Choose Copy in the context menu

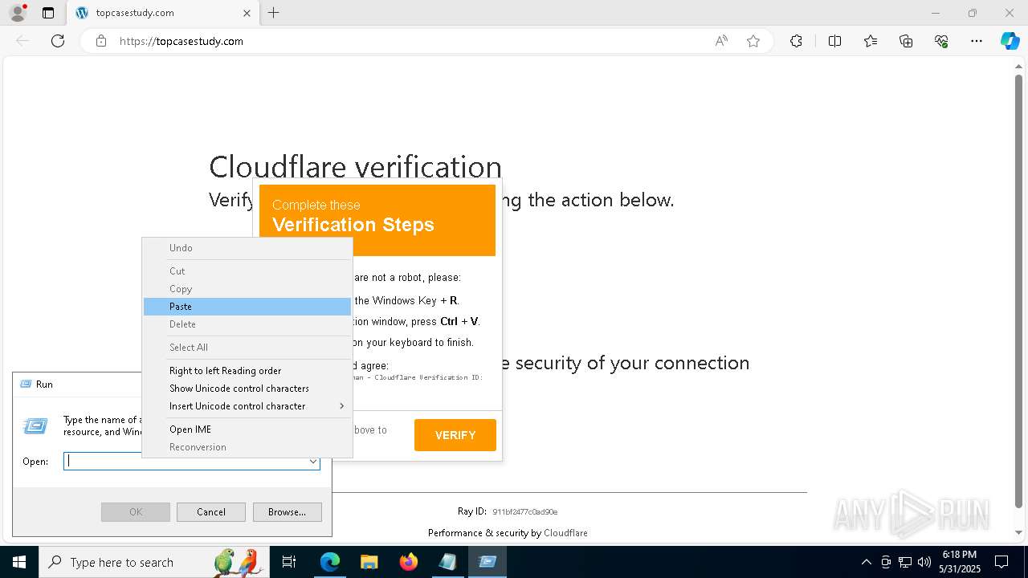pyautogui.click(x=247, y=289)
